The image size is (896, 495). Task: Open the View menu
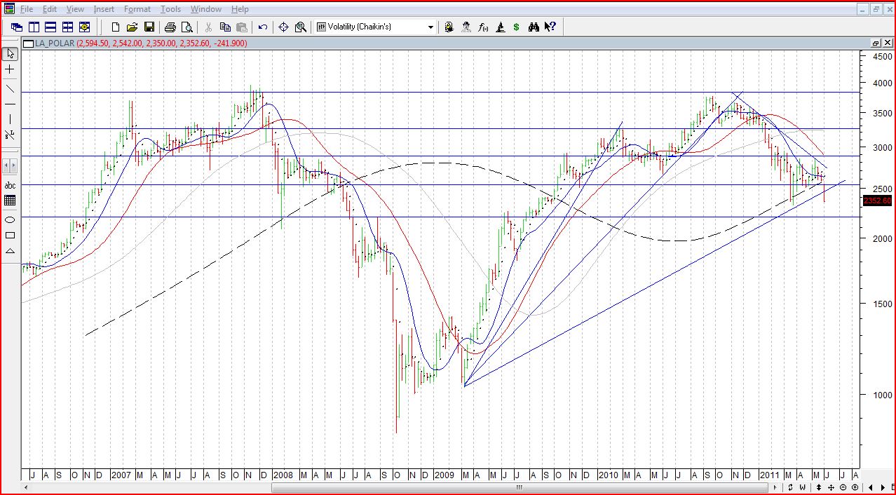(75, 9)
